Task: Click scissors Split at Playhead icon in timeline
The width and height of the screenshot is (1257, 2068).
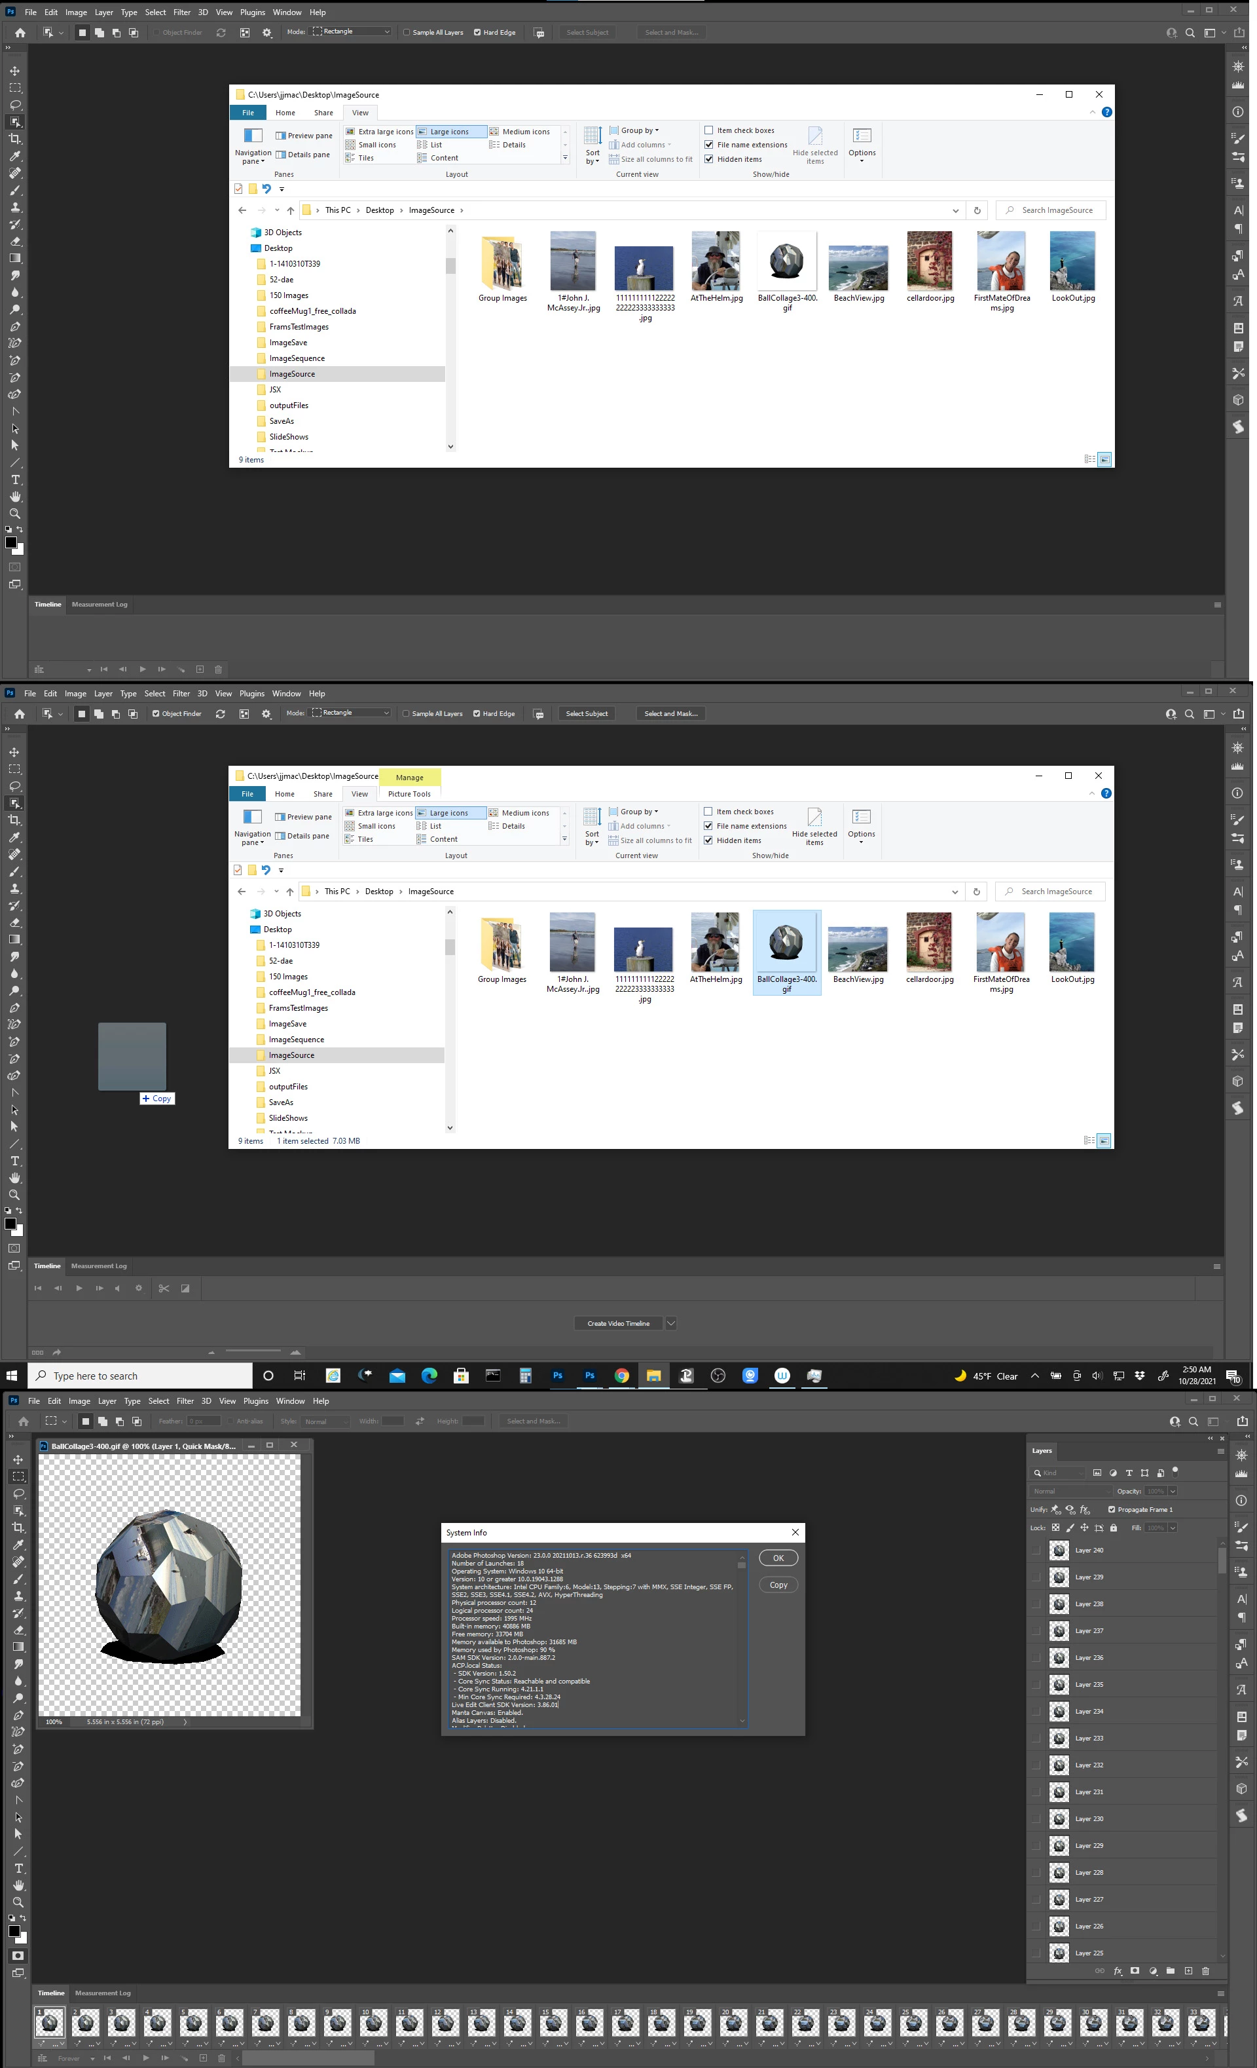Action: tap(164, 1288)
